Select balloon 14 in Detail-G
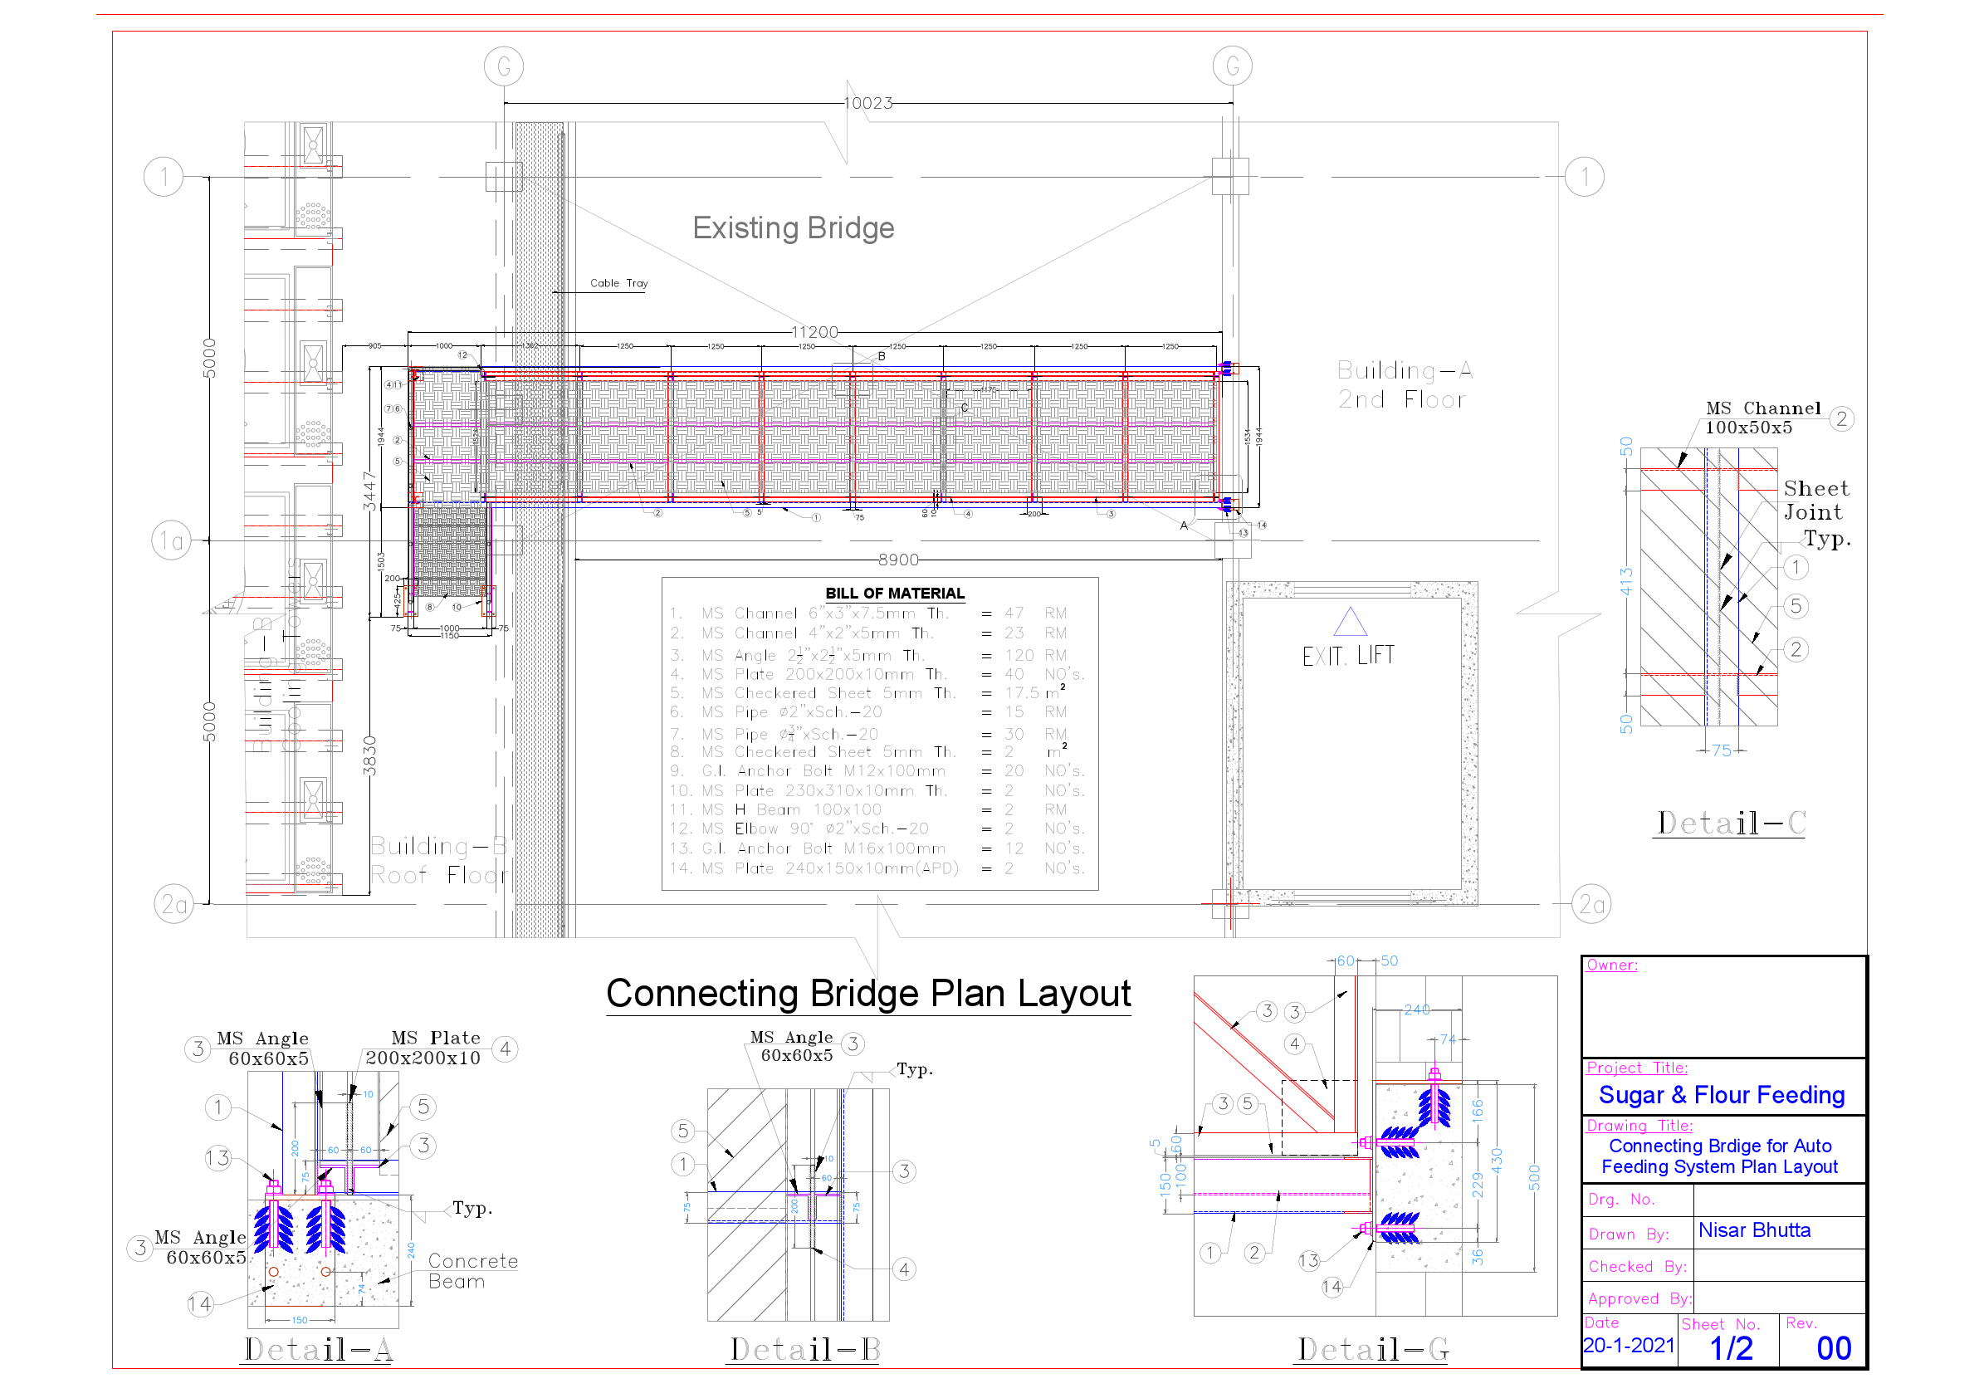Screen dimensions: 1979x1398 pyautogui.click(x=1332, y=1286)
